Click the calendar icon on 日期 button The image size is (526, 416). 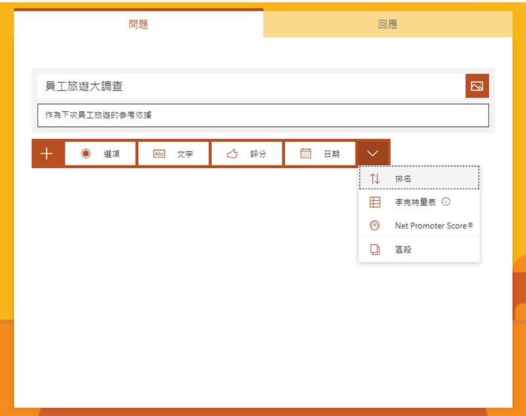[x=306, y=154]
